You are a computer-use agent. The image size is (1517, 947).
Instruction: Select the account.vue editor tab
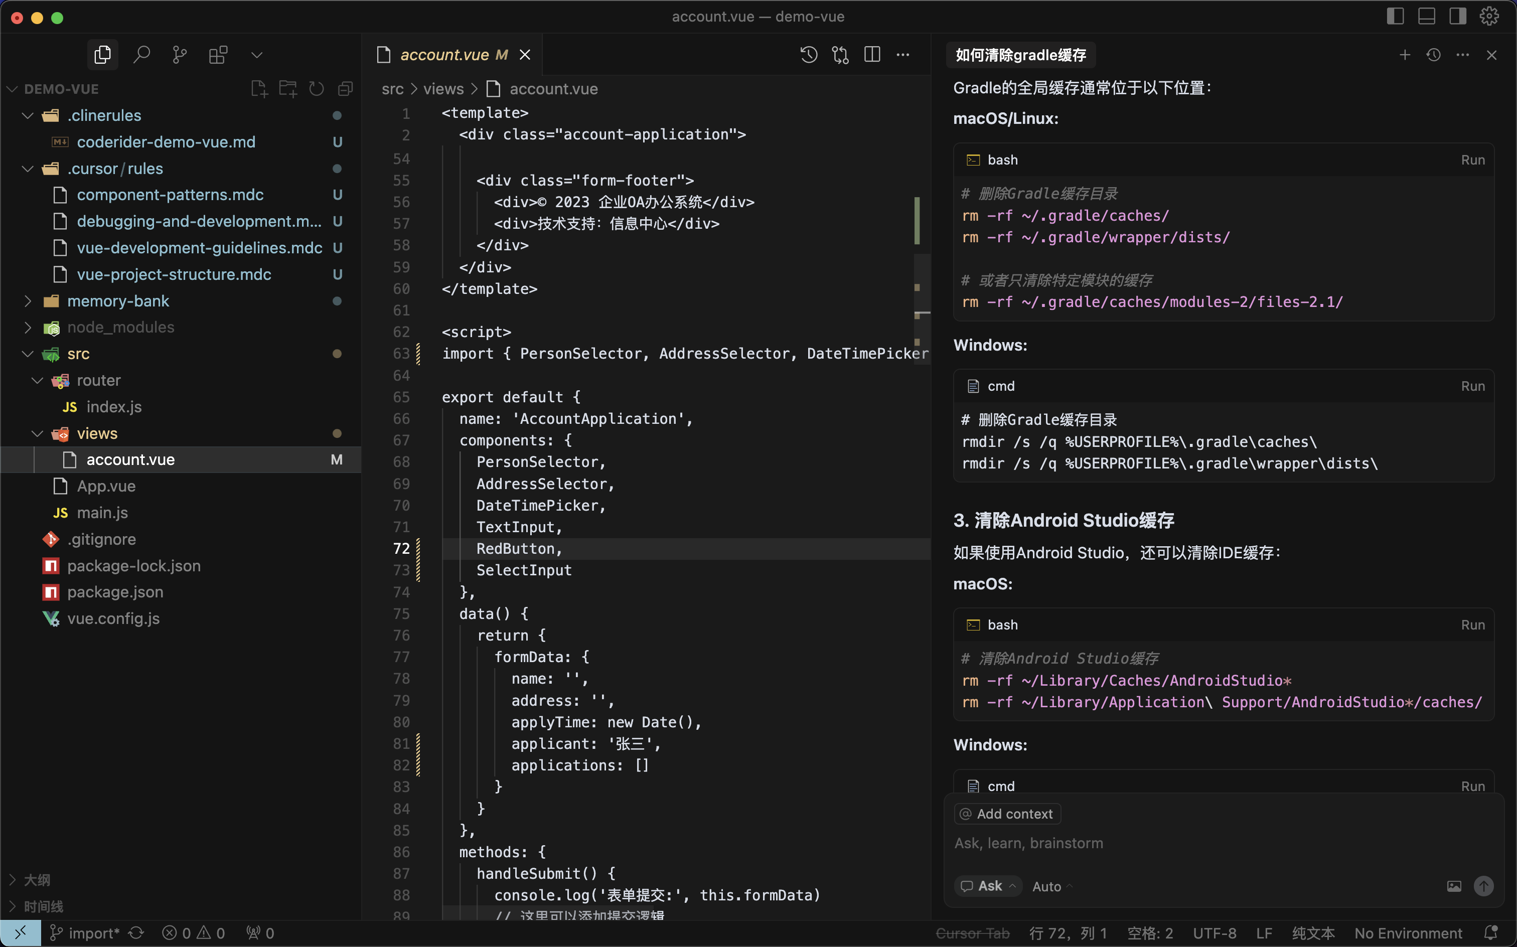point(444,55)
